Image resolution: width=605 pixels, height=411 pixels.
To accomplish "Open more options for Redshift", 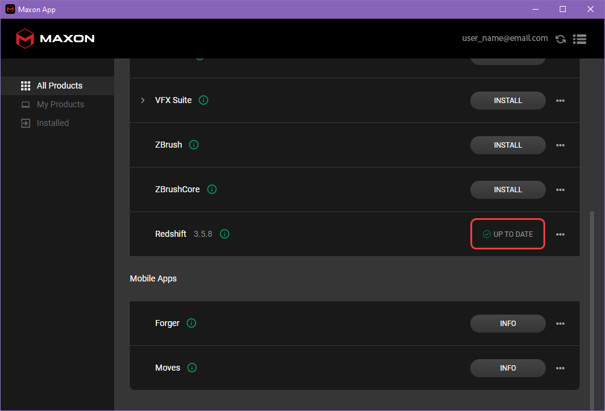I will (x=560, y=234).
